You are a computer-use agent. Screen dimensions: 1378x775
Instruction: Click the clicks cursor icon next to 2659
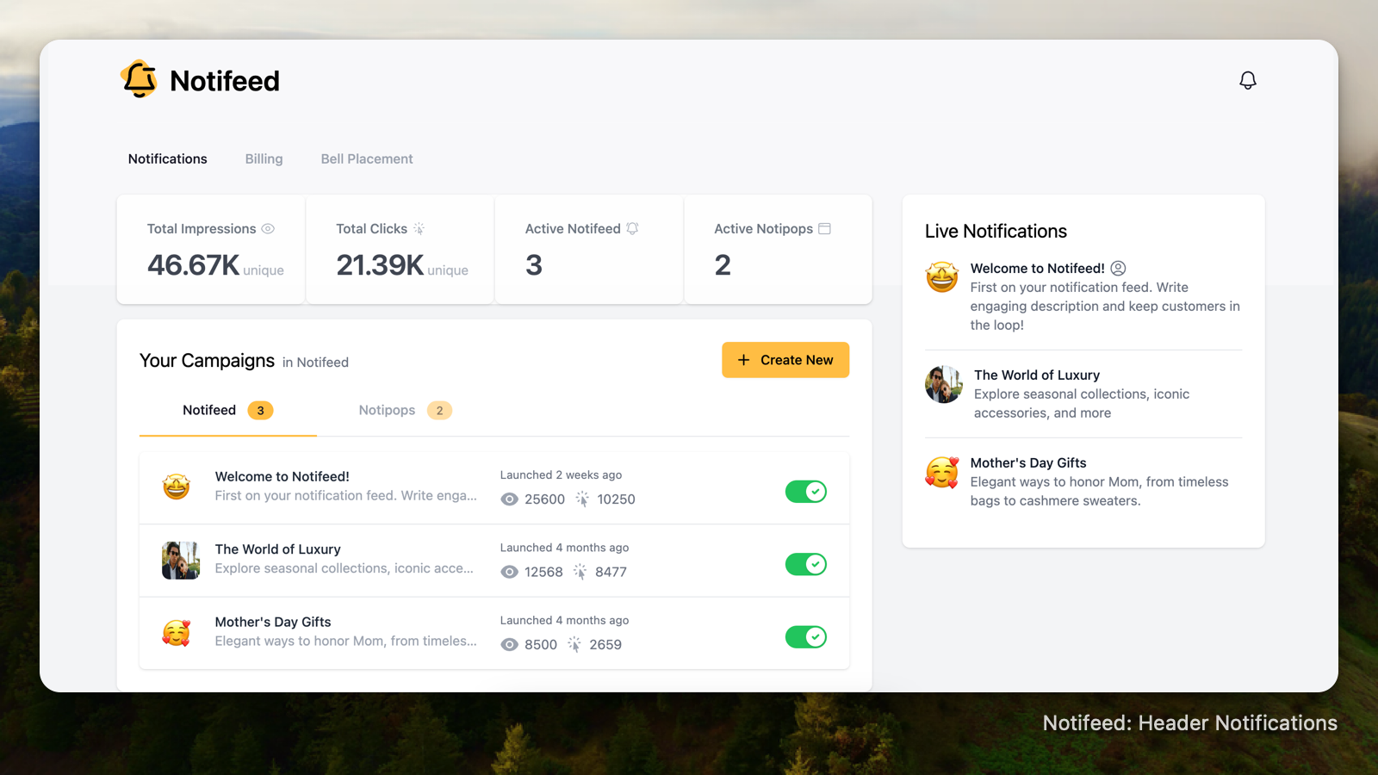574,644
